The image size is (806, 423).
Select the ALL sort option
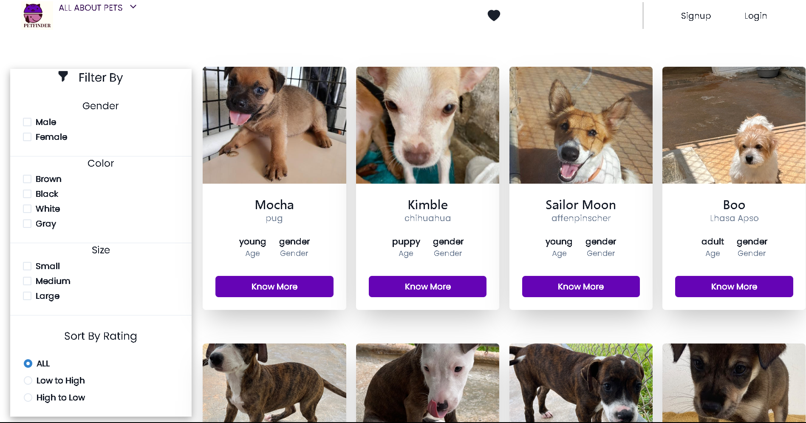click(x=28, y=363)
